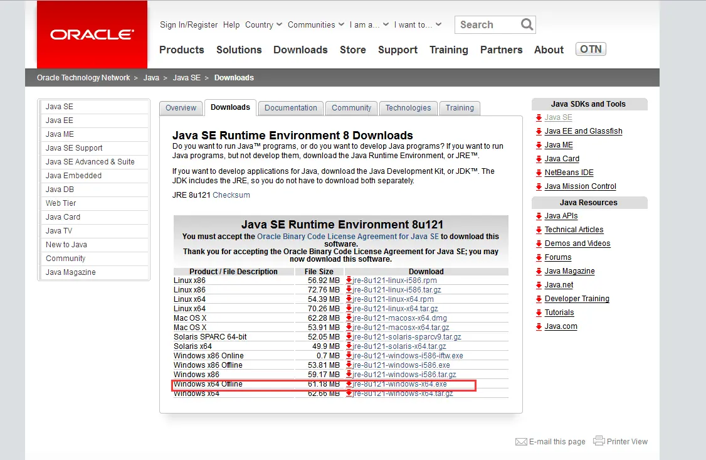Image resolution: width=706 pixels, height=460 pixels.
Task: Click the download arrow beside jre-8u121-solaris-x64.tar.gz
Action: [349, 346]
